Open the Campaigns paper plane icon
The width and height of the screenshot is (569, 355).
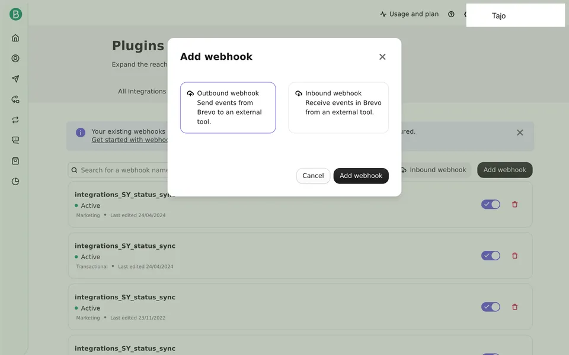[15, 79]
